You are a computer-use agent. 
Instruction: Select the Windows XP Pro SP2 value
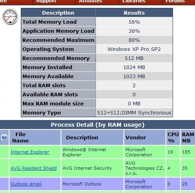pos(134,49)
